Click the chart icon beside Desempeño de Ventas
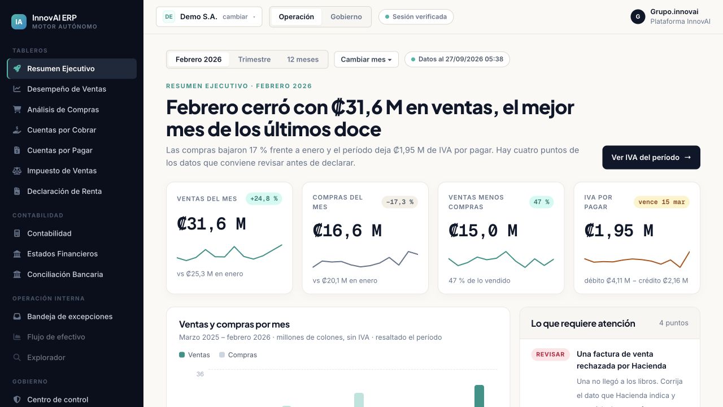The height and width of the screenshot is (407, 723). tap(18, 89)
